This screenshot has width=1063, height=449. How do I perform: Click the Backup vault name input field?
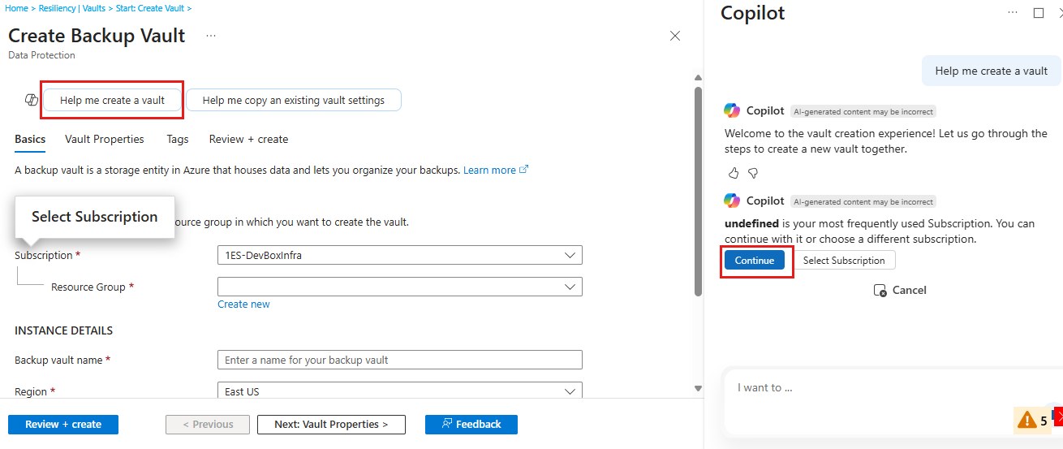399,360
